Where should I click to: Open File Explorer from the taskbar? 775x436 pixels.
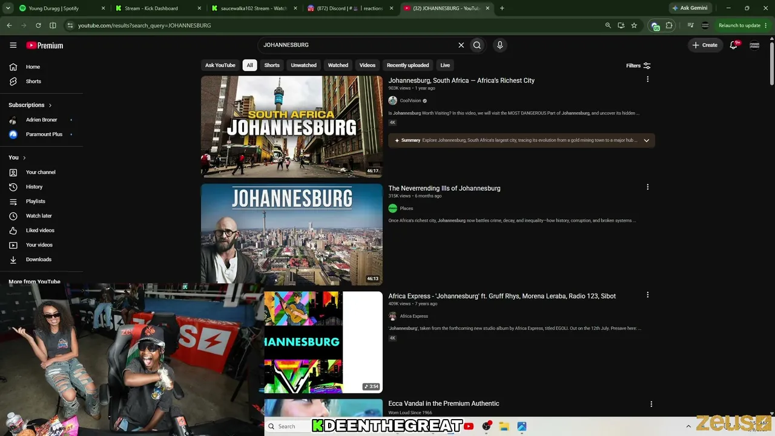click(x=504, y=426)
